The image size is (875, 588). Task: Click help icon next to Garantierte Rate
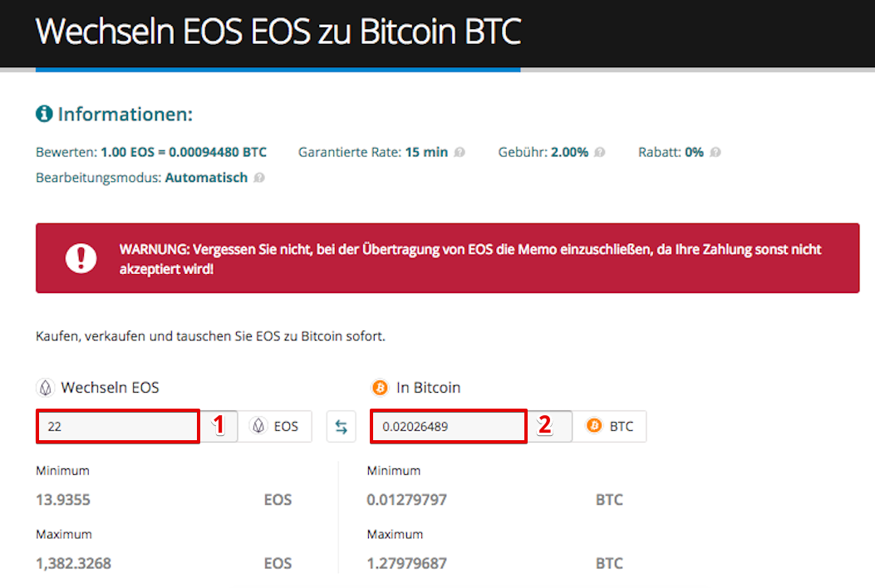point(460,152)
